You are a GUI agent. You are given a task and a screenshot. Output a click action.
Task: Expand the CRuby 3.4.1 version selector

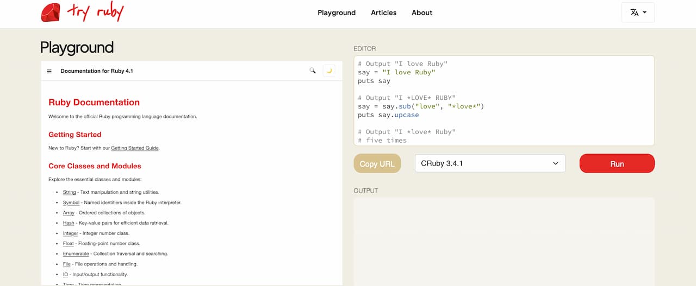click(490, 163)
